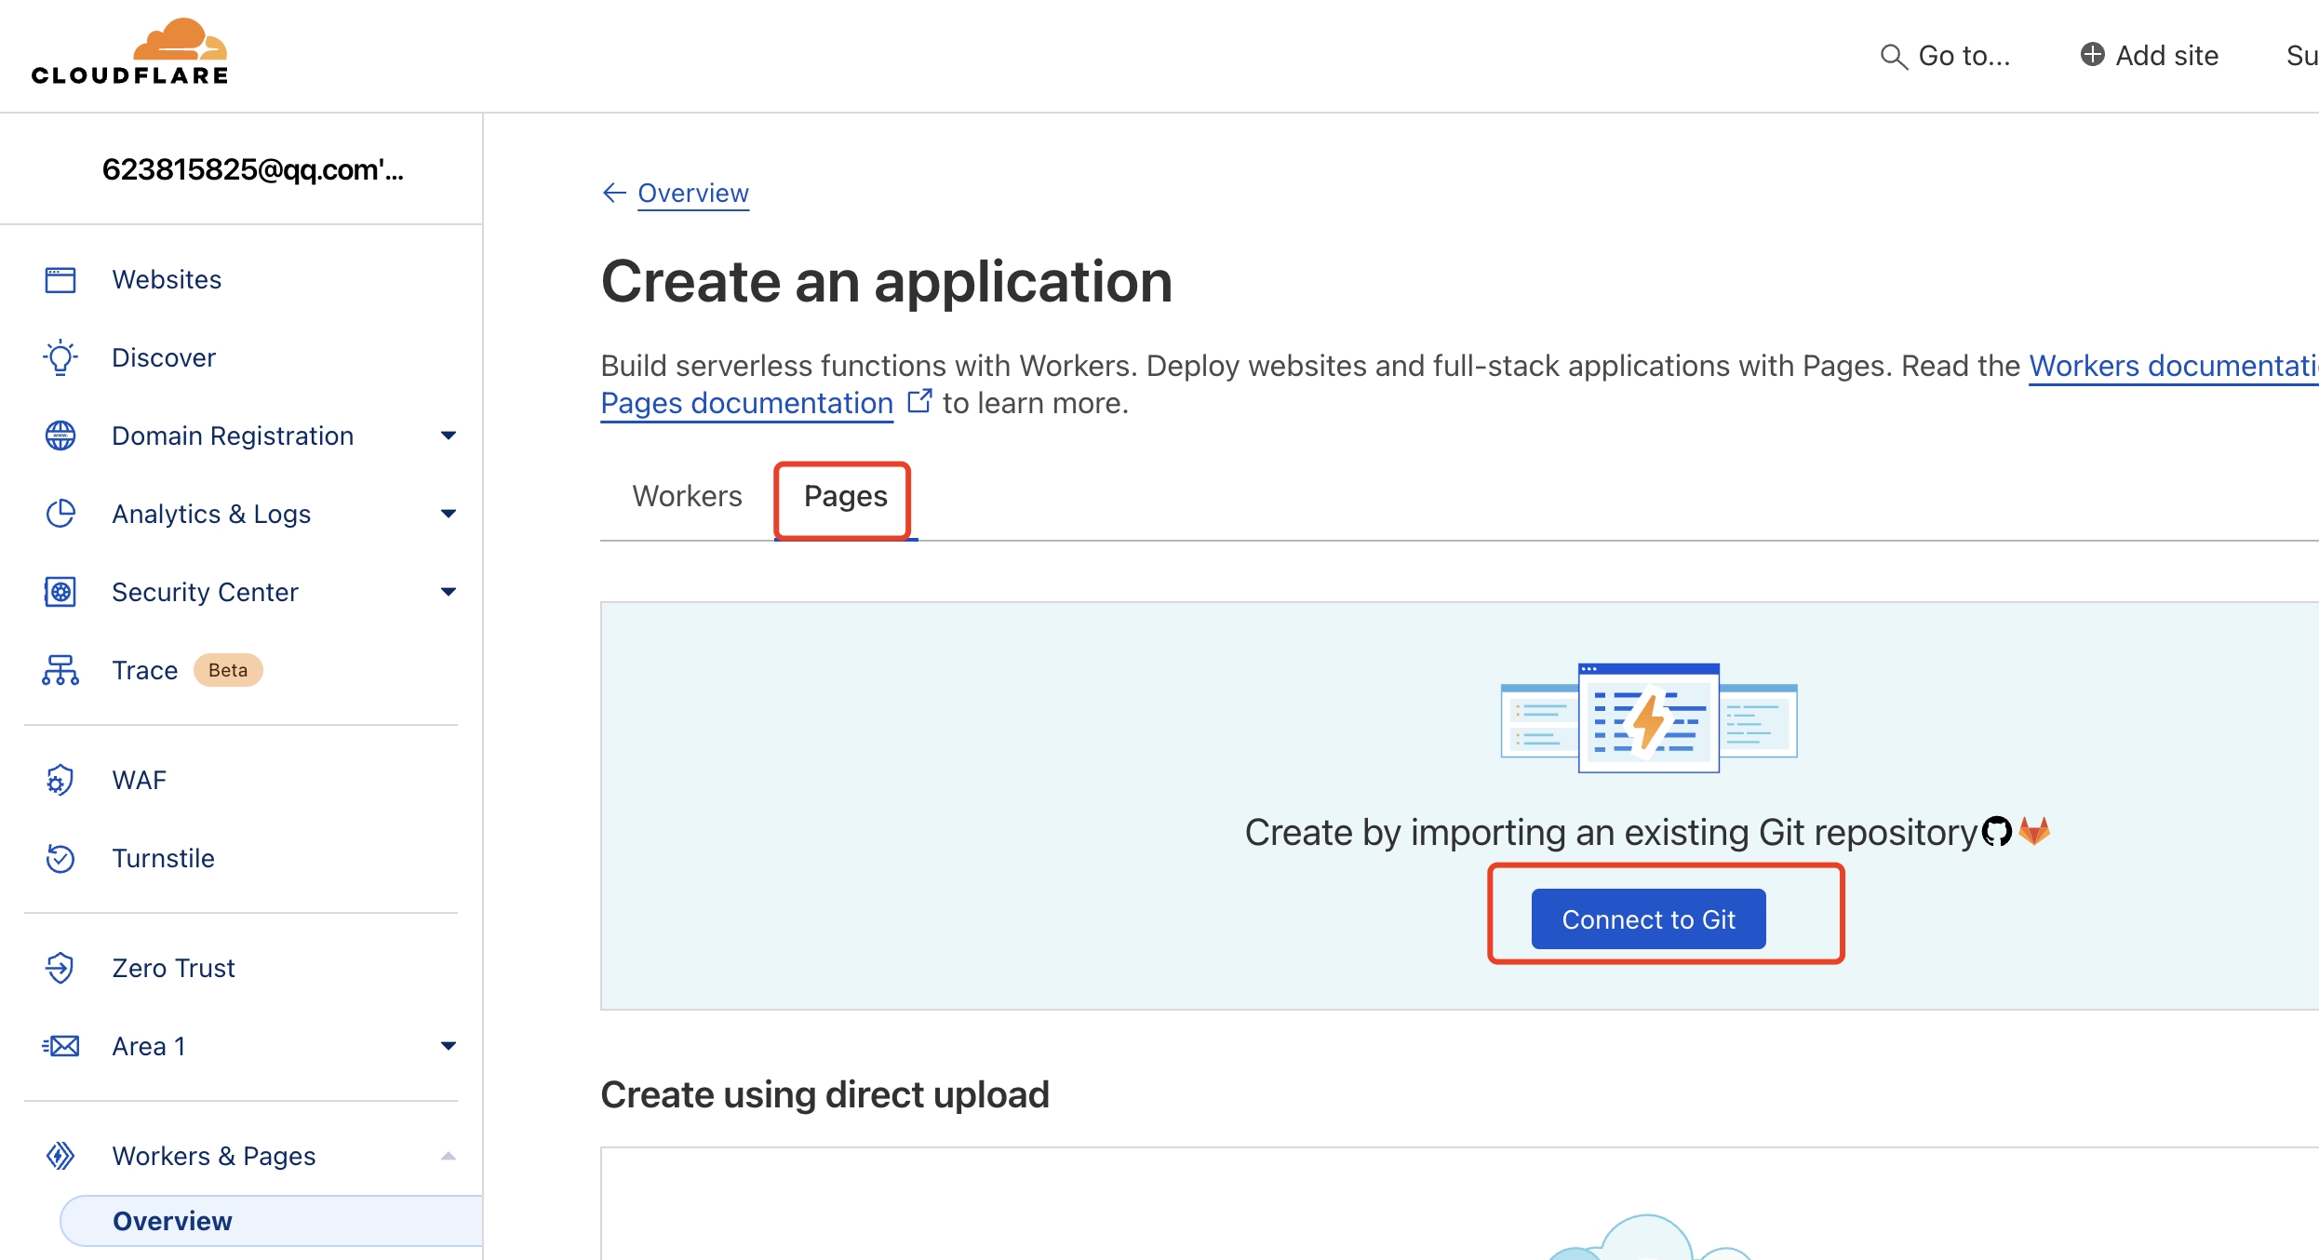Click the Discover lightbulb icon
The height and width of the screenshot is (1260, 2319).
60,357
